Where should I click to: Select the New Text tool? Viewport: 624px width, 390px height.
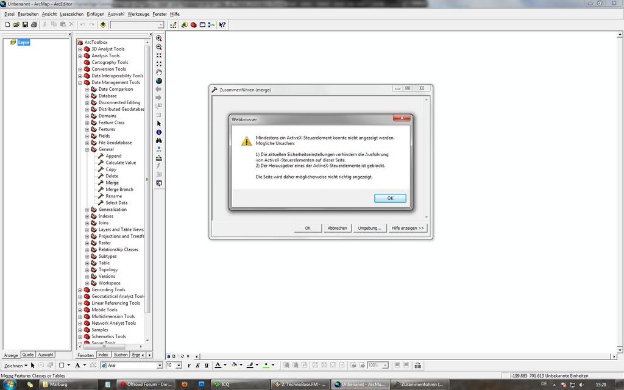77,366
